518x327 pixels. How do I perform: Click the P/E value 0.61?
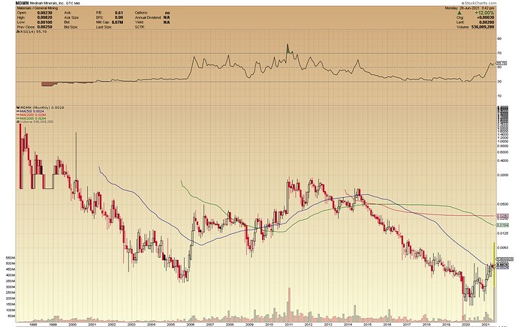tap(119, 13)
